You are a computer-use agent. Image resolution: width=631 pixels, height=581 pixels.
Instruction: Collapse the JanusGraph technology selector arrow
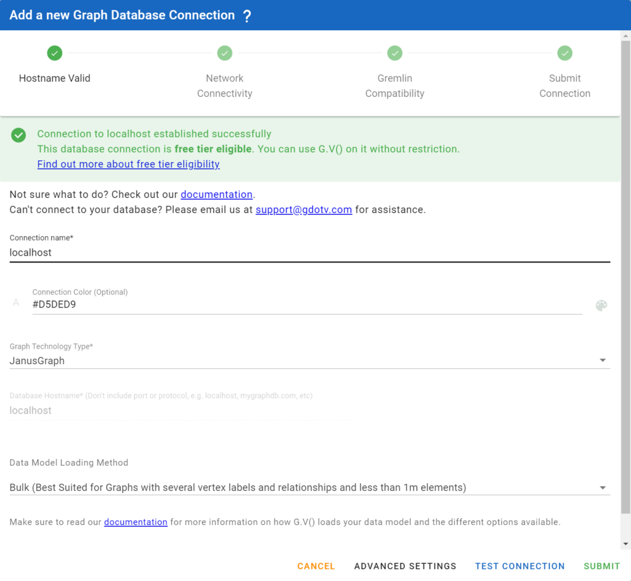click(x=603, y=360)
